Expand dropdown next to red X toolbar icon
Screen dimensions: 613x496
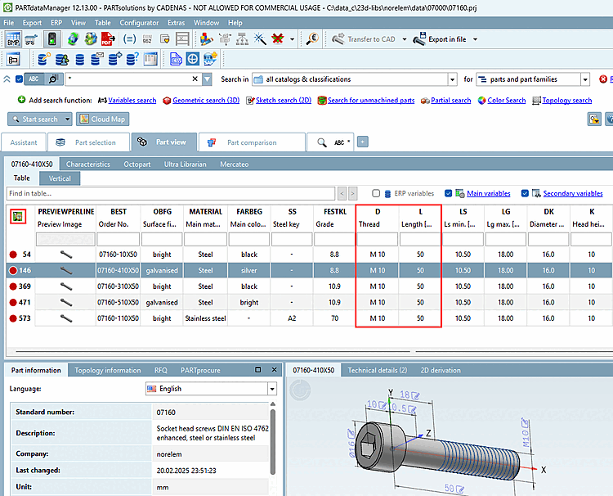coord(292,39)
